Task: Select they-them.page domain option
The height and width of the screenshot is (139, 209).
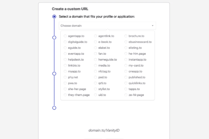Action: point(65,95)
